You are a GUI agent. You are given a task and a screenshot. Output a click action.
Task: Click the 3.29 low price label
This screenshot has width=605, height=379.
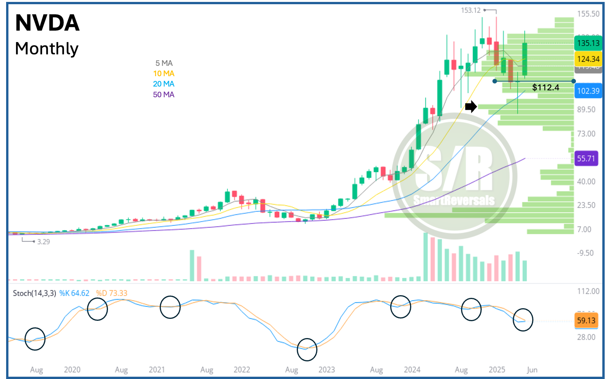coord(44,242)
